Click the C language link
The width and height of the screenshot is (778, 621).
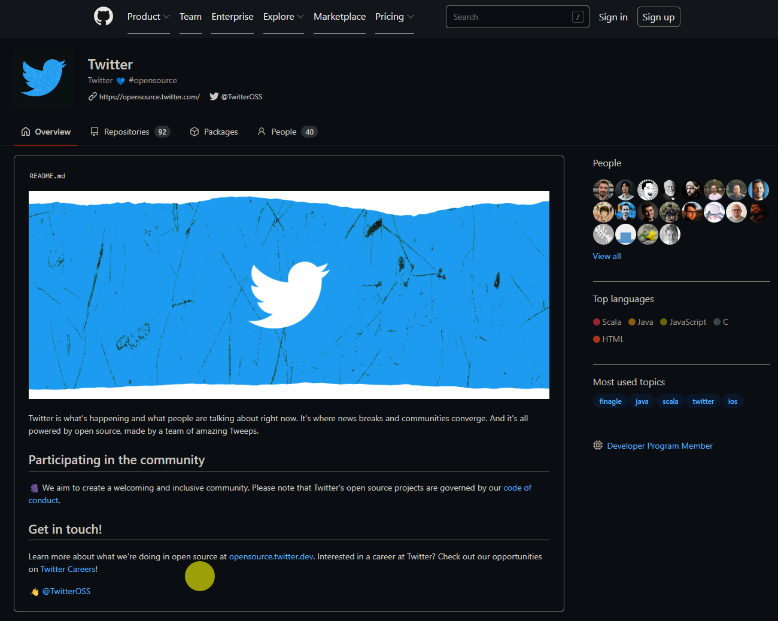coord(721,322)
